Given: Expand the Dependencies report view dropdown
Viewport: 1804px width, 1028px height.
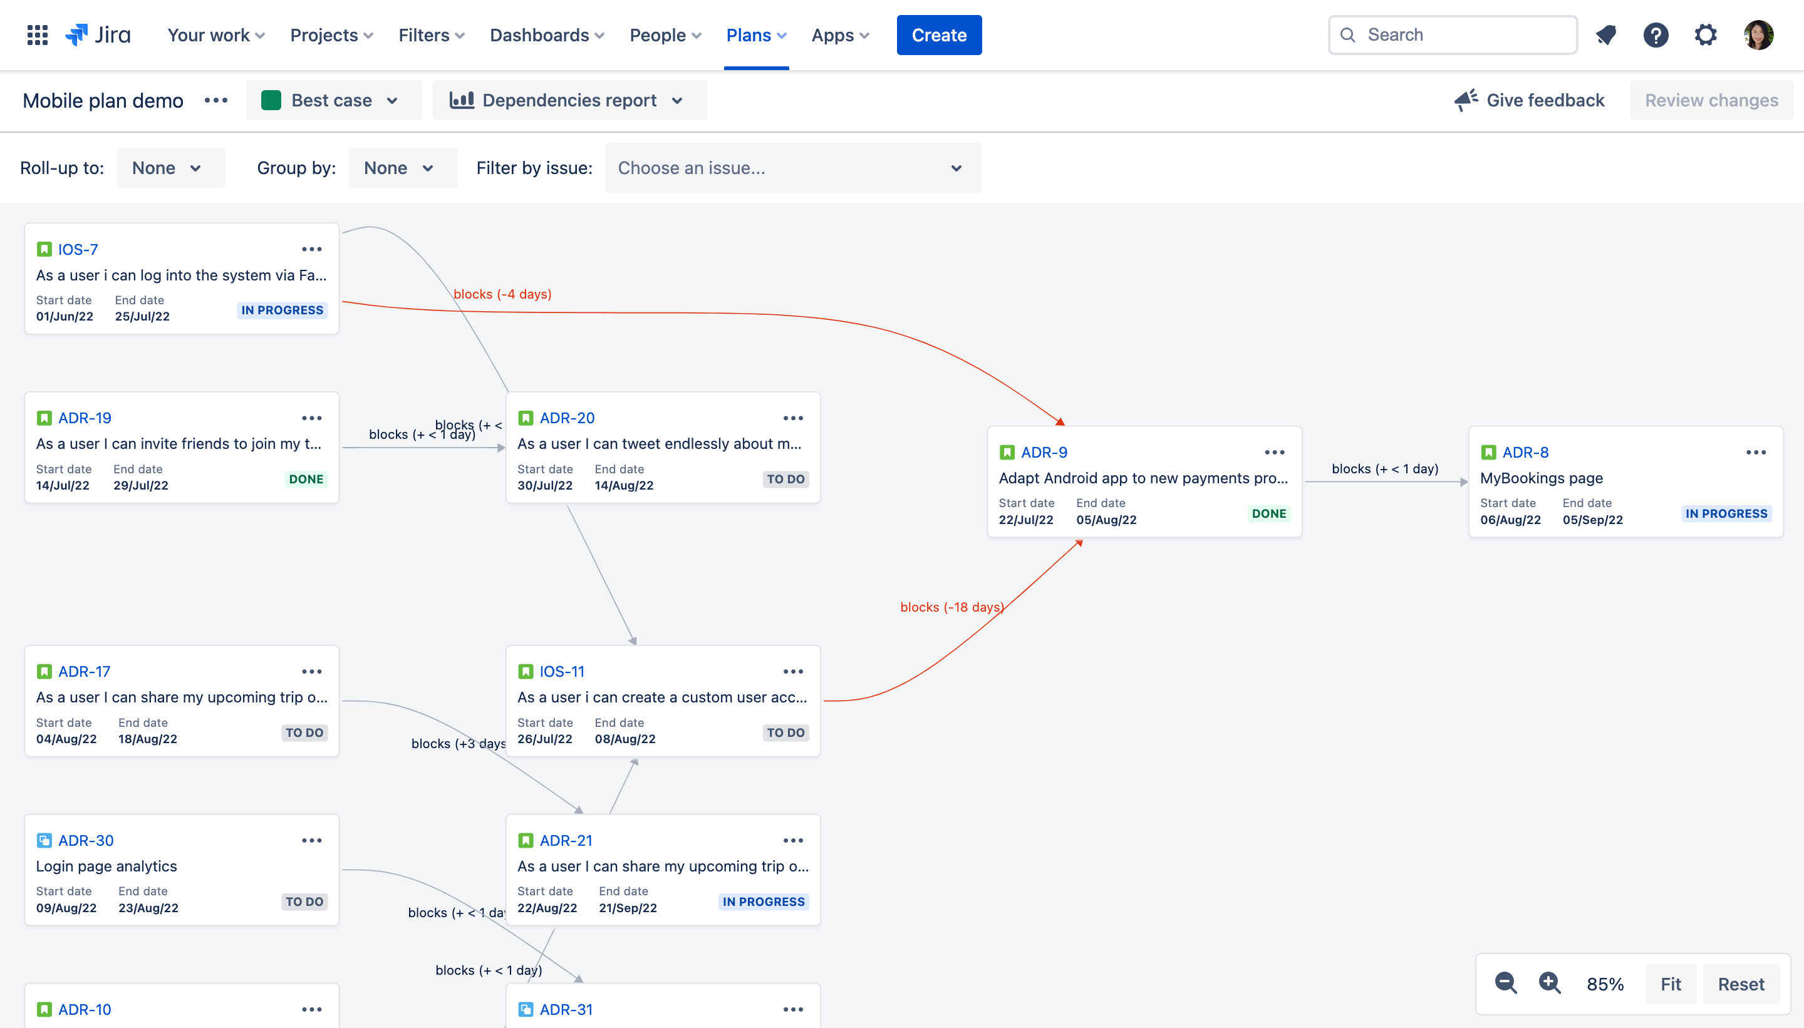Looking at the screenshot, I should click(569, 100).
